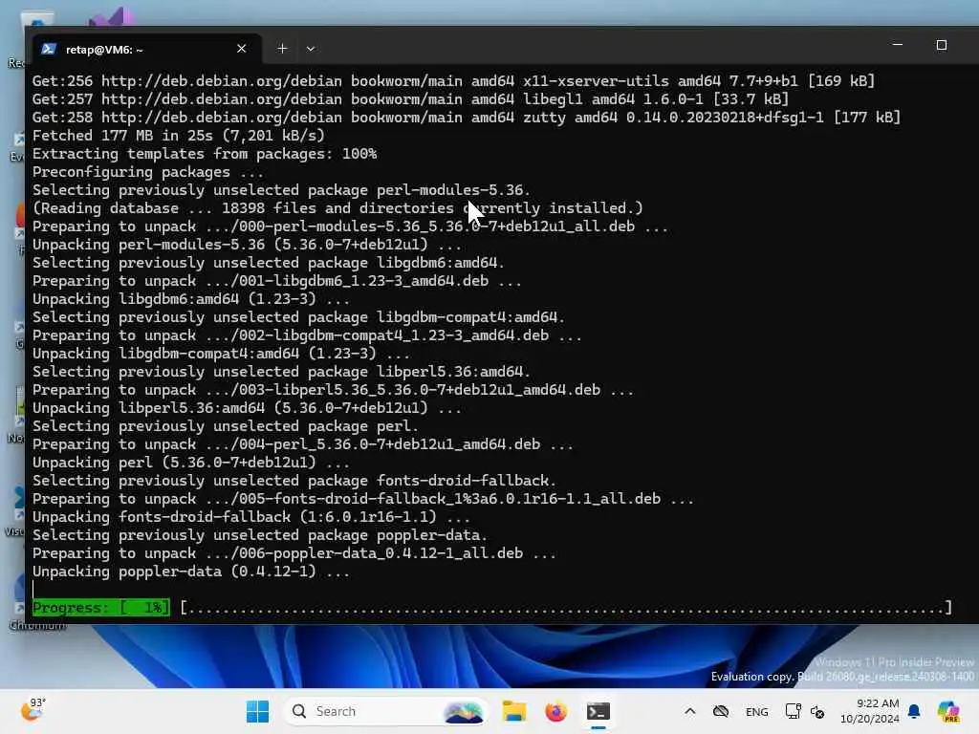The image size is (979, 734).
Task: Open the Copilot preview icon
Action: 948,711
